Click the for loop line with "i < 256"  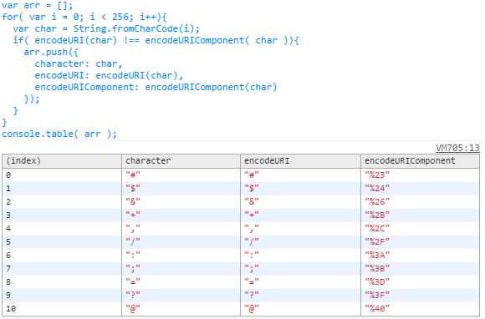coord(84,17)
